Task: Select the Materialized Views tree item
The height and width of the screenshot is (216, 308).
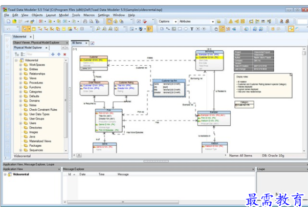Action: tap(40, 141)
